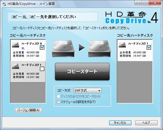Click the キャンセル button
Image resolution: width=163 pixels, height=130 pixels.
pos(120,123)
